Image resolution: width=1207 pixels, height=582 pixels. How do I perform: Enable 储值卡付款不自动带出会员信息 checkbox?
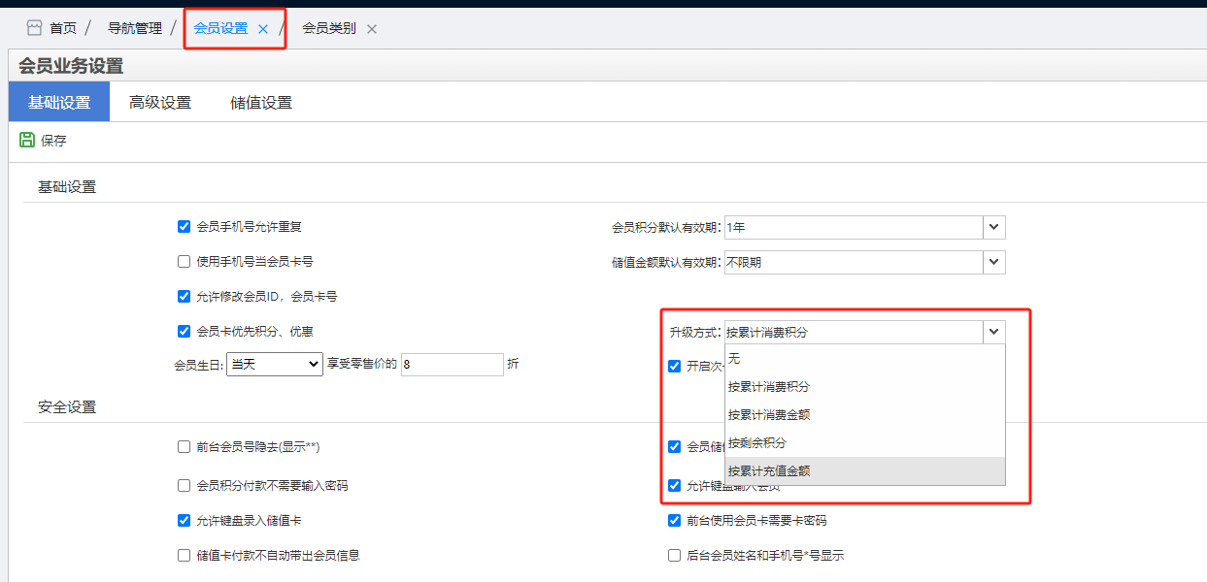(184, 556)
